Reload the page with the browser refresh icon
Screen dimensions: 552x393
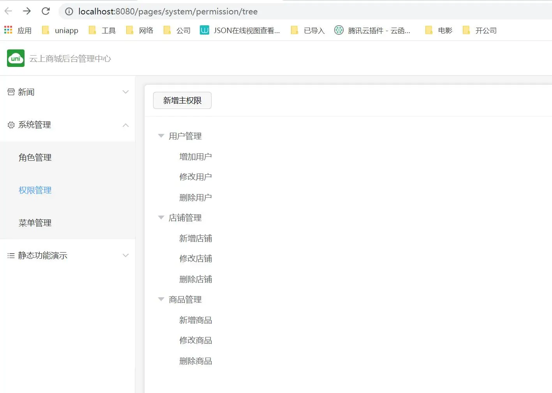[46, 11]
